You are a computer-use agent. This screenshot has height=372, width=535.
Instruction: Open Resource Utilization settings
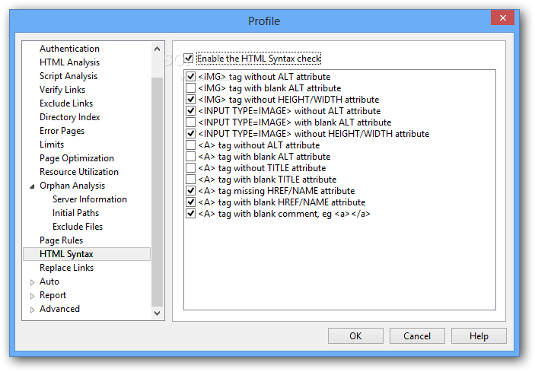tap(79, 172)
